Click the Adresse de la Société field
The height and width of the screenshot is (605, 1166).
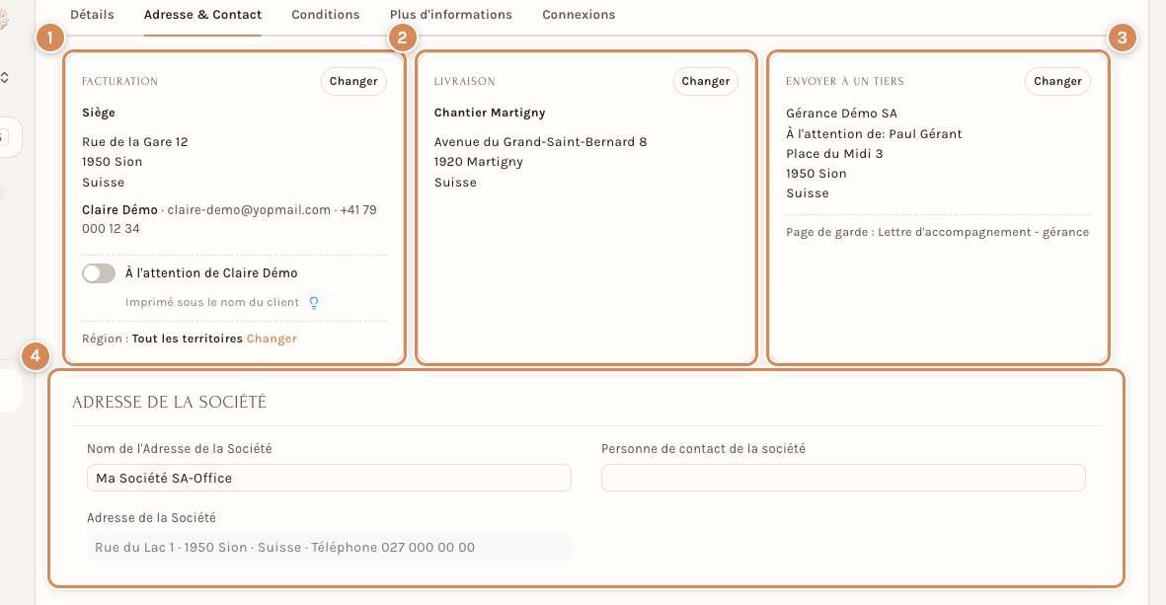point(329,548)
